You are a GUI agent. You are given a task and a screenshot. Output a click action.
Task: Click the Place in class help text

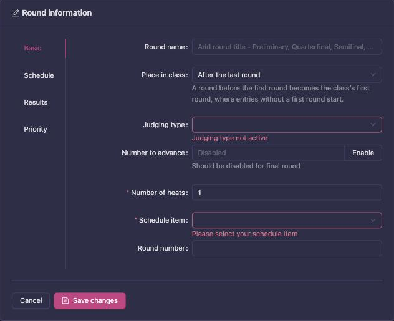coord(281,93)
